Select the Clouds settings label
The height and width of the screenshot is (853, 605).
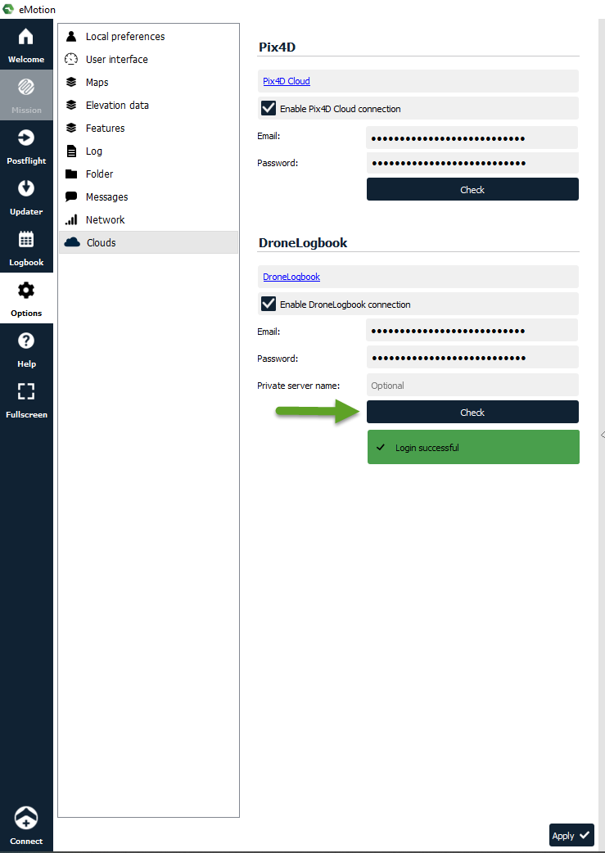(102, 242)
